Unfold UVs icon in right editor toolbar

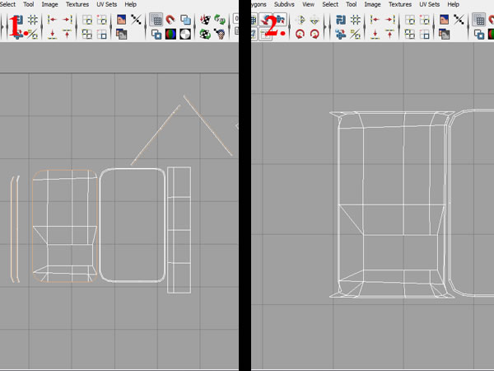tap(341, 34)
